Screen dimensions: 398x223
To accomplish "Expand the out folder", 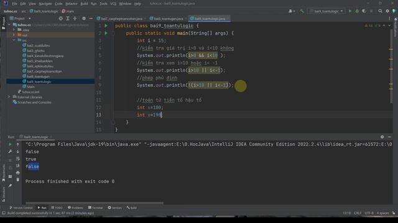I will click(x=14, y=35).
